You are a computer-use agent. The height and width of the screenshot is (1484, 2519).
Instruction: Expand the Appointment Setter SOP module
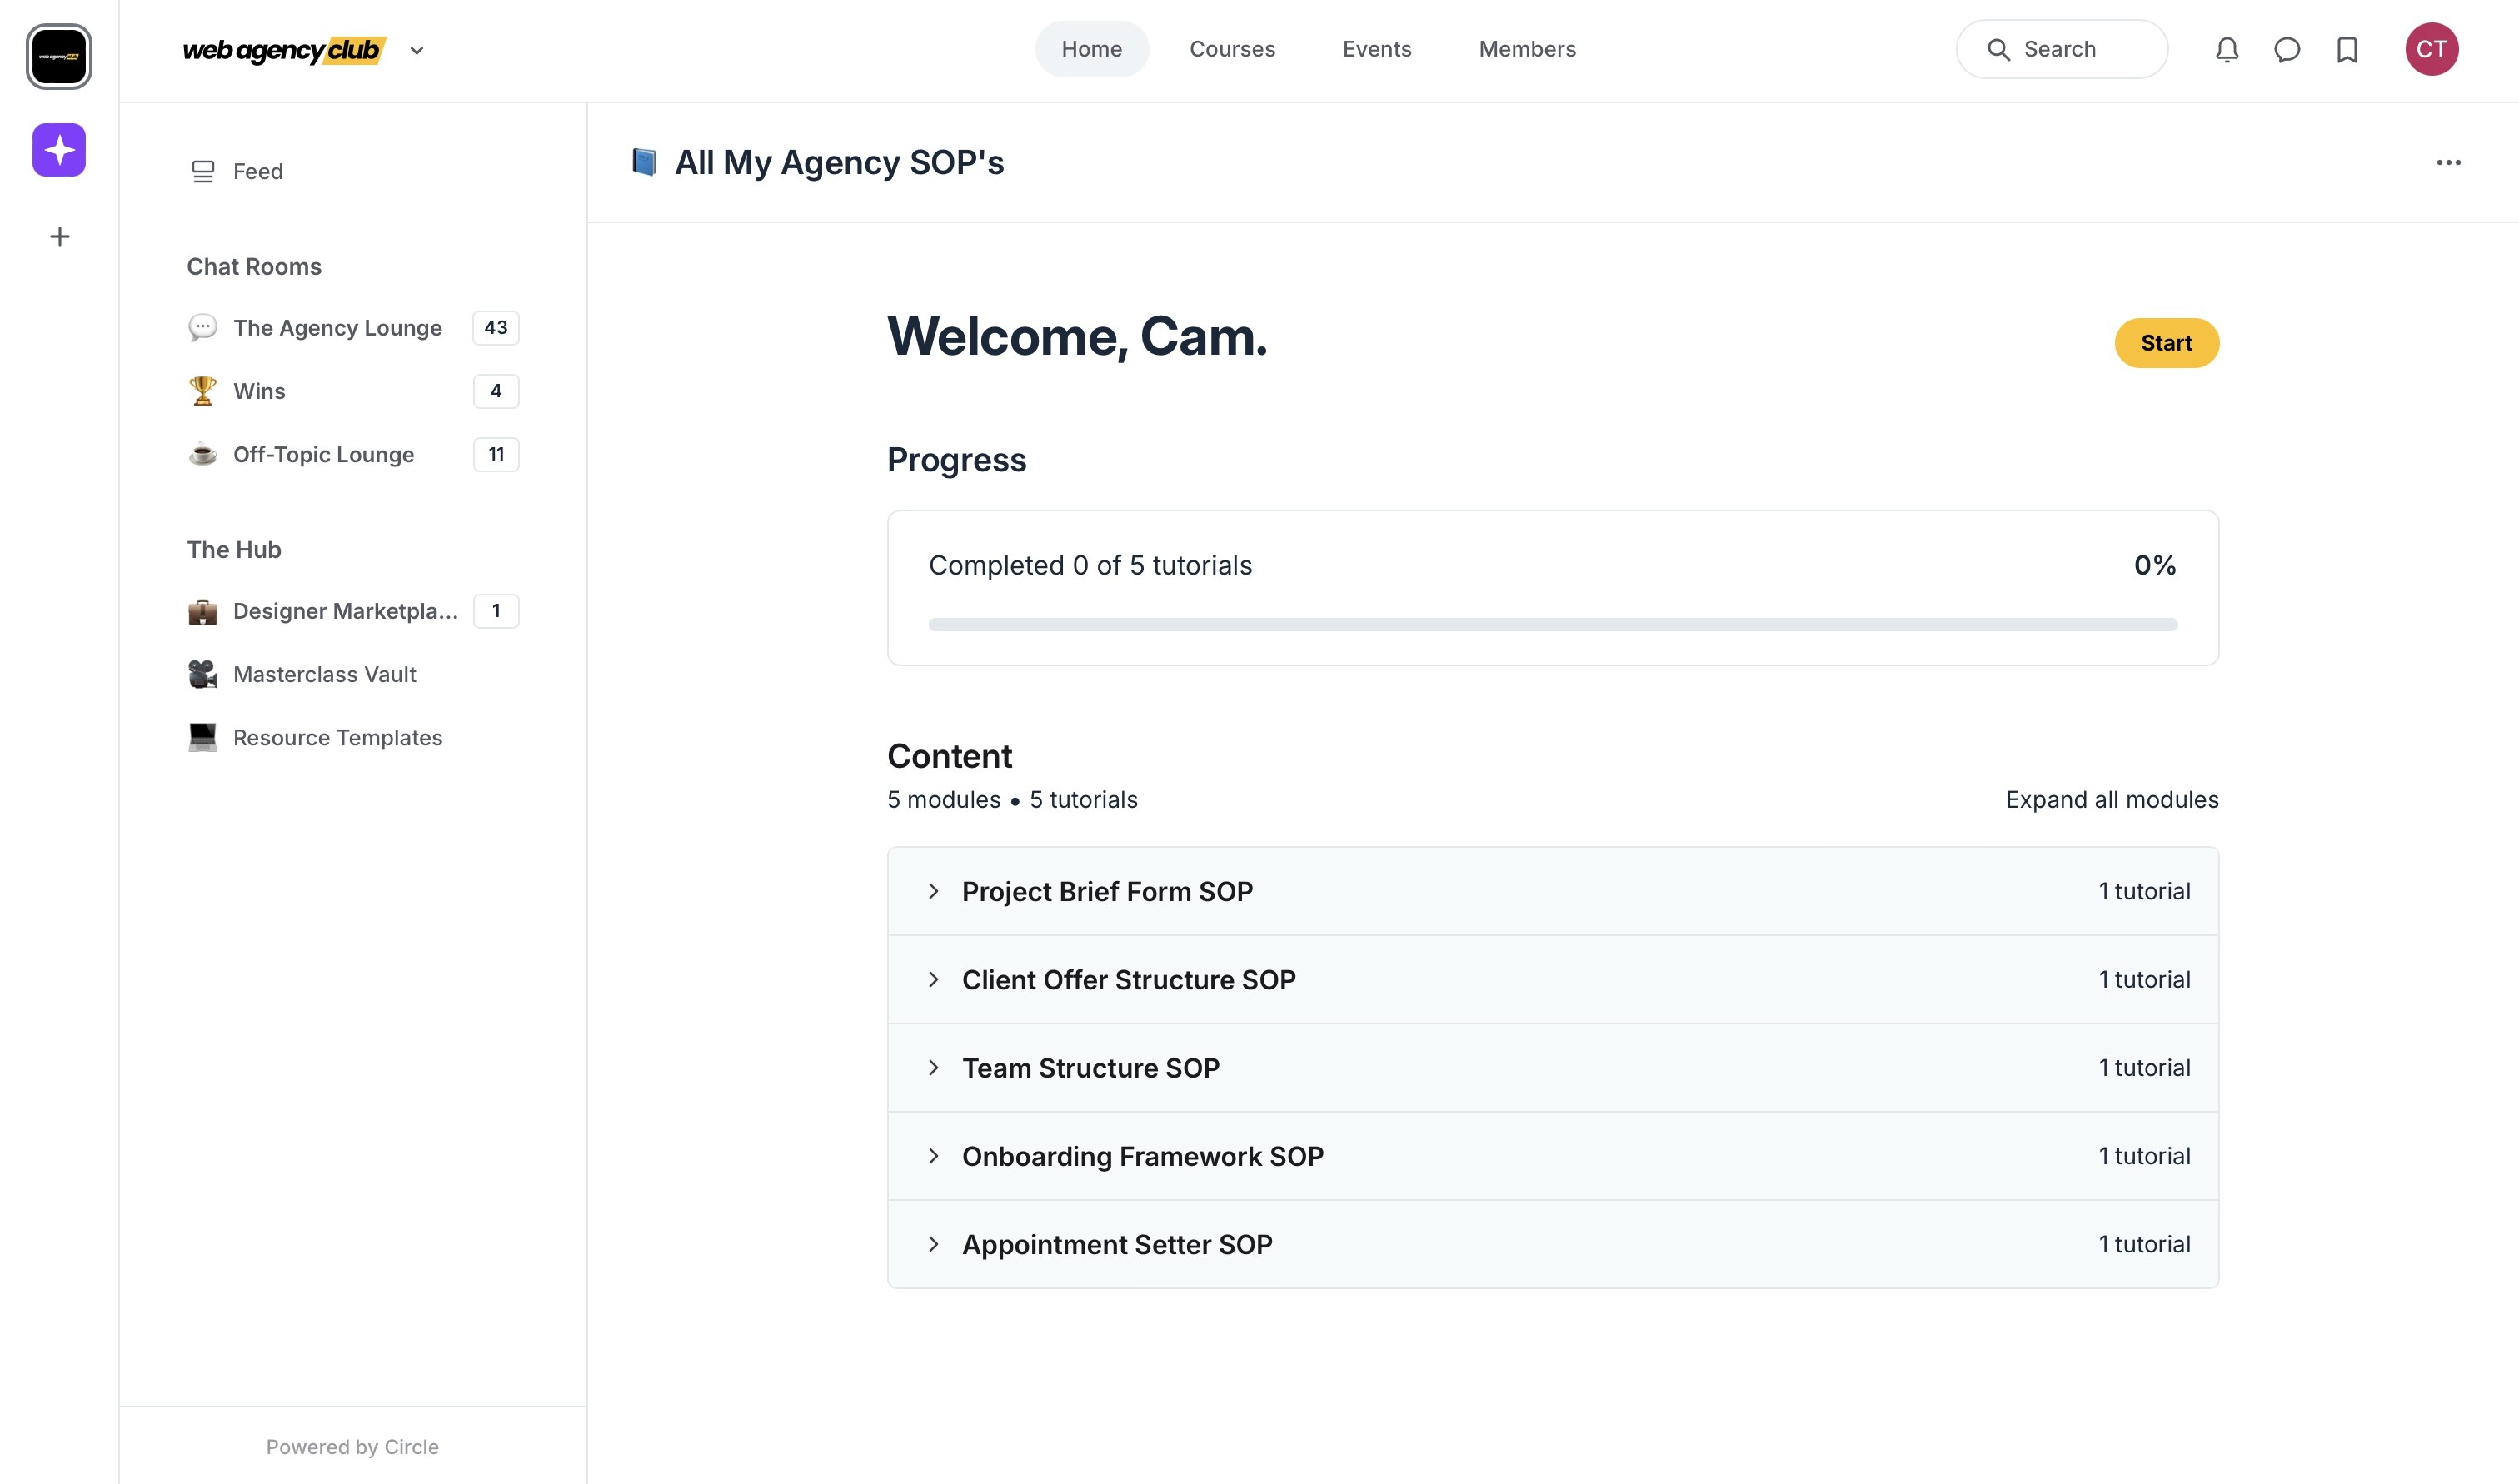tap(1116, 1244)
